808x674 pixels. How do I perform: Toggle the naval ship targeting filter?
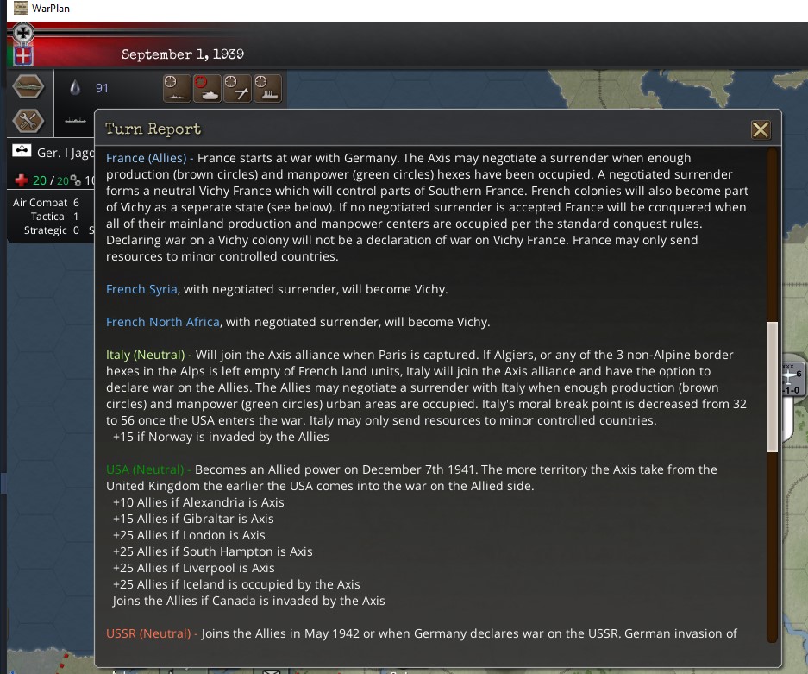point(177,88)
